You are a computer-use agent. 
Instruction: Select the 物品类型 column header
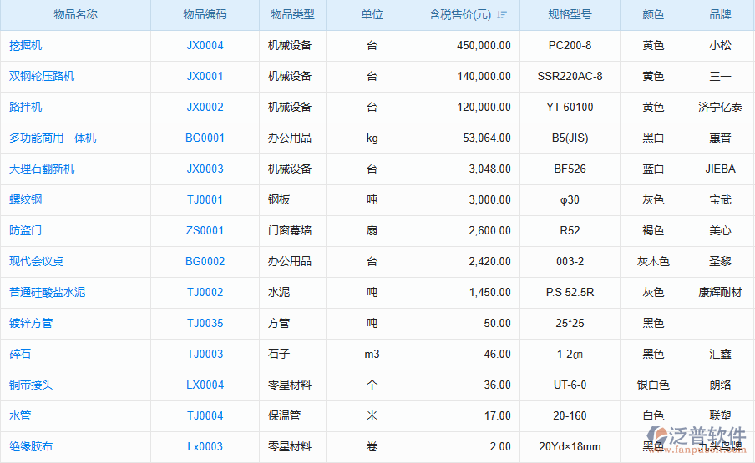[x=292, y=15]
